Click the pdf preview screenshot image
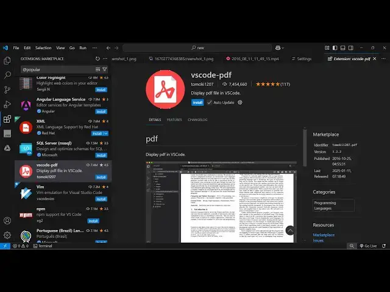The width and height of the screenshot is (390, 292). pyautogui.click(x=221, y=202)
